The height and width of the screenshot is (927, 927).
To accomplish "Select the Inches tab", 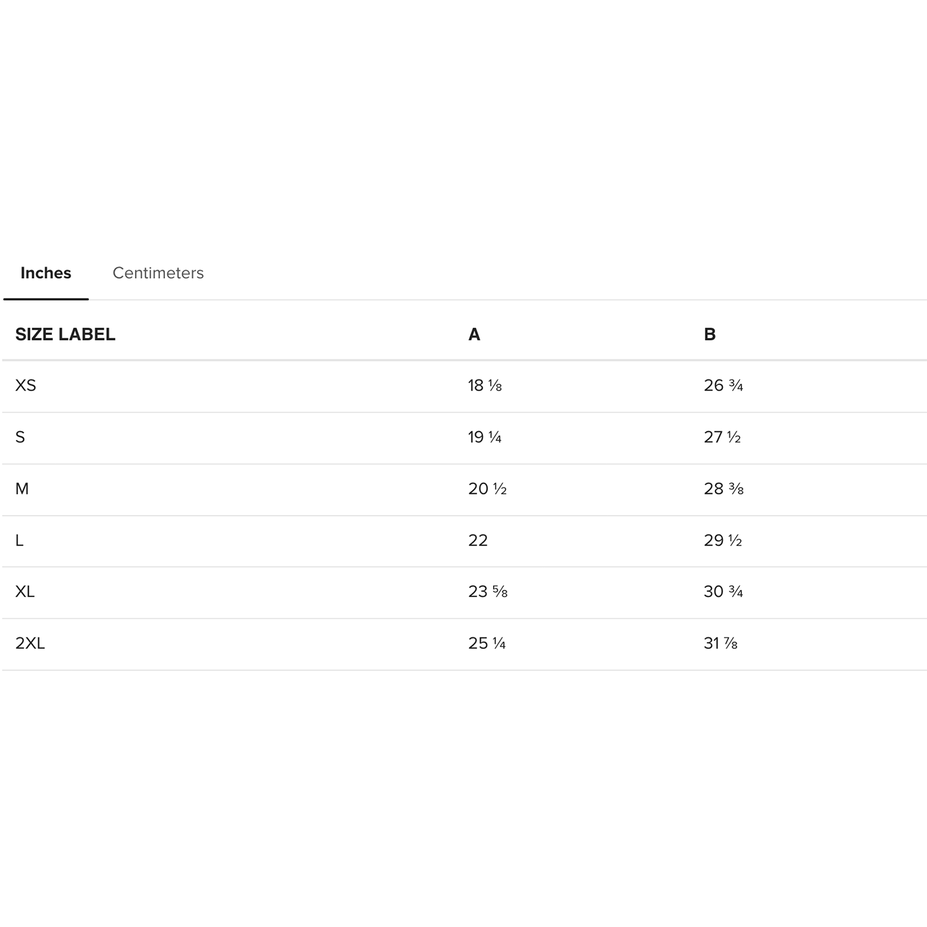I will click(x=46, y=273).
